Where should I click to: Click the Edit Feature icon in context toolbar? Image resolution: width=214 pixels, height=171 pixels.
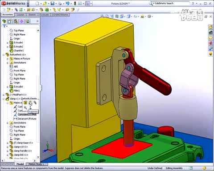[25, 102]
